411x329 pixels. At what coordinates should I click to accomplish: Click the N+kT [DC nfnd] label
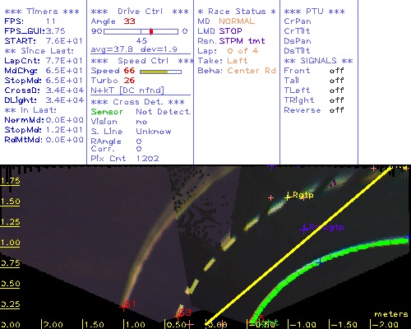(x=127, y=90)
